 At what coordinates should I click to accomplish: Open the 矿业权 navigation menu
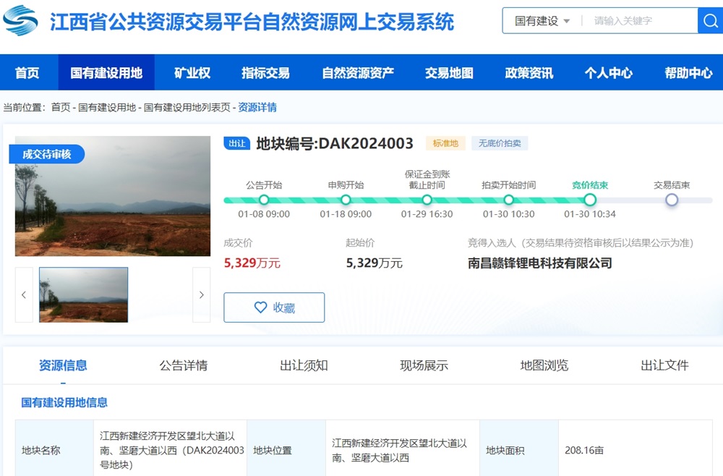(192, 72)
